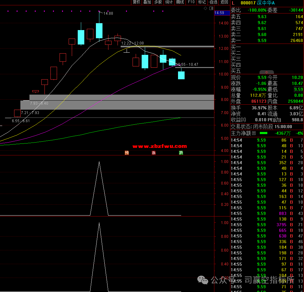
Task: Open the list icon next to 主力净额
Action: point(254,133)
